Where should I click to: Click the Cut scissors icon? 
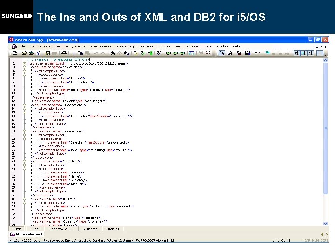tap(74, 53)
